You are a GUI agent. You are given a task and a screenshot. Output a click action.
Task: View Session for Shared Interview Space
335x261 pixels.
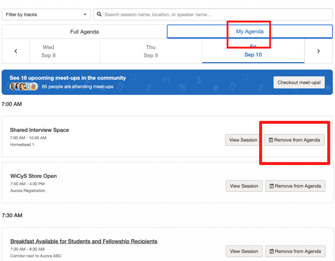(243, 140)
